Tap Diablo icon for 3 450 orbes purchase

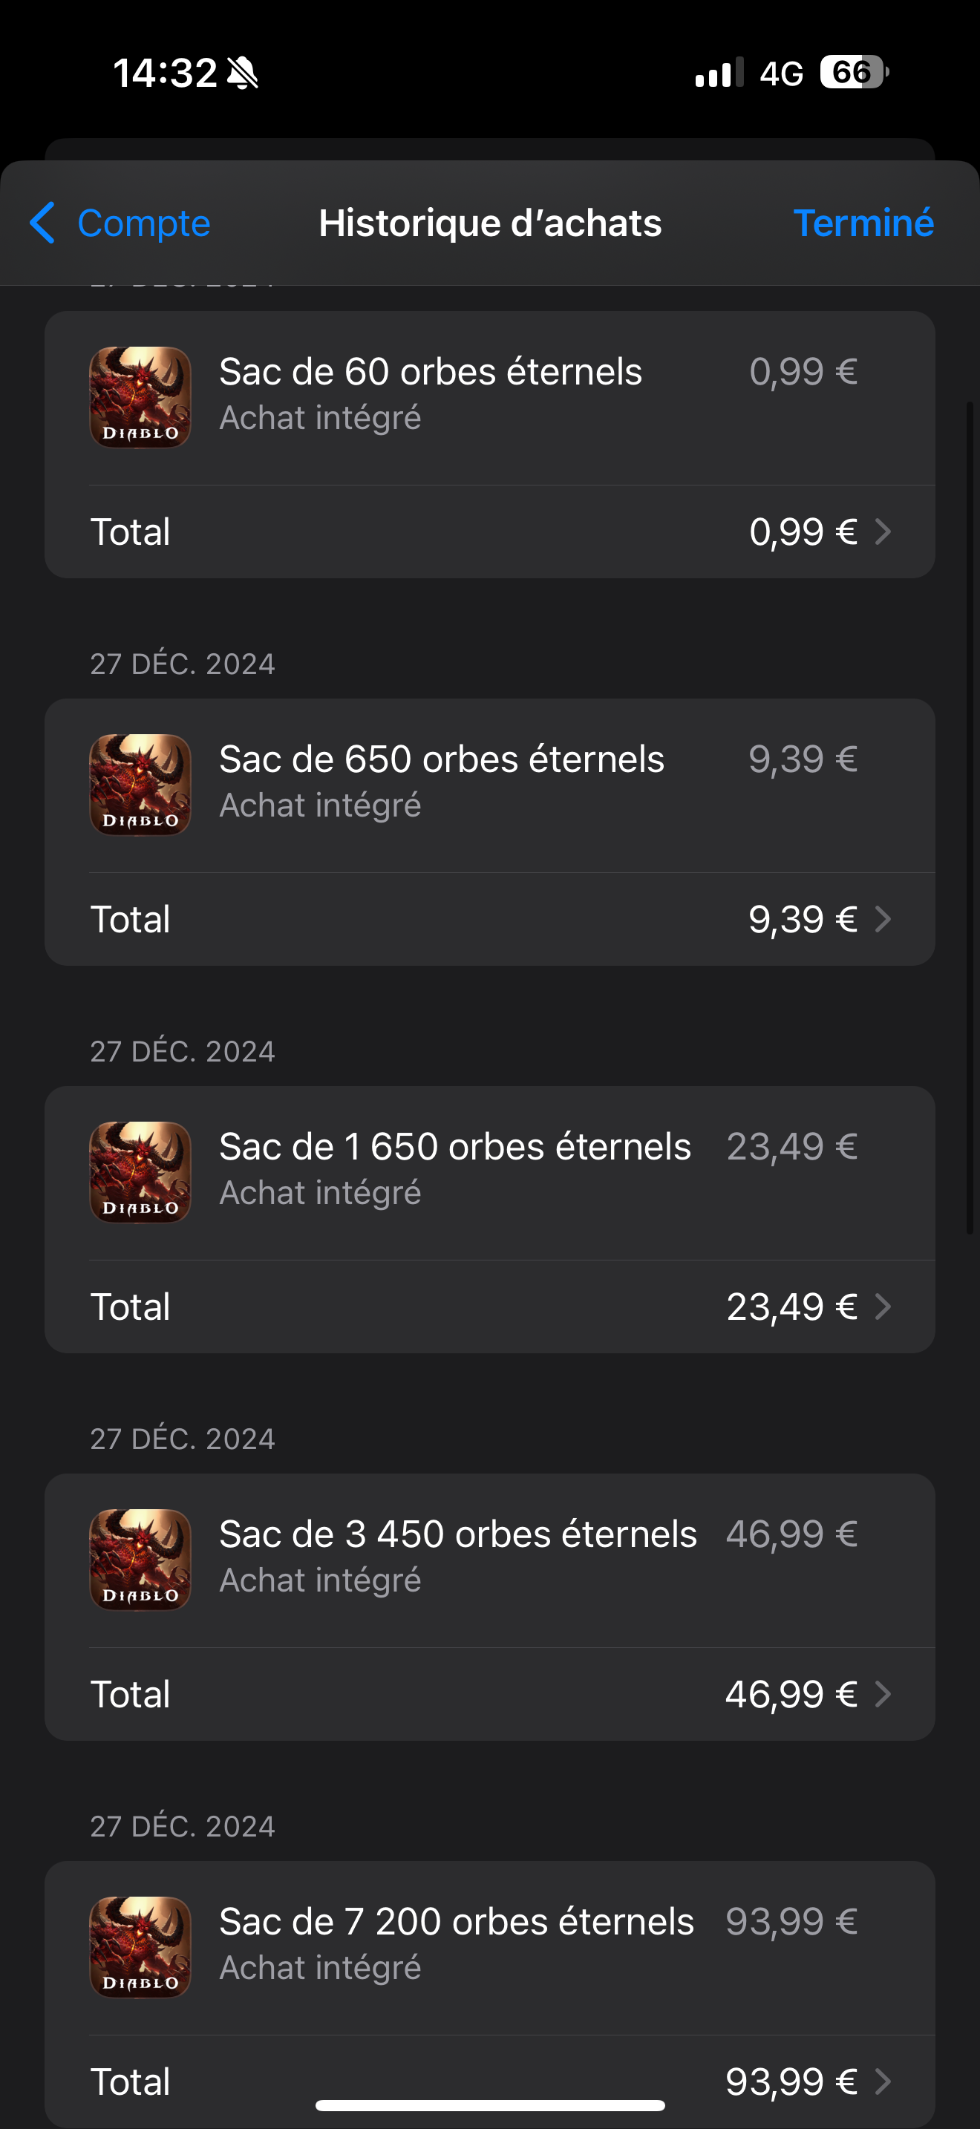pos(140,1560)
